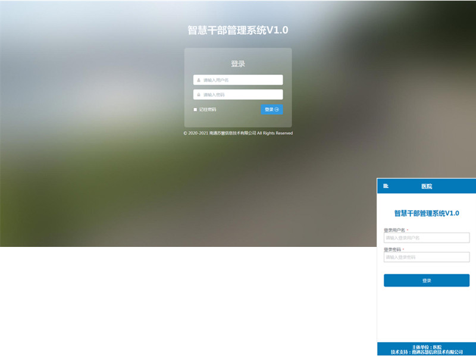
Task: Click the lock icon in password field
Action: point(199,95)
